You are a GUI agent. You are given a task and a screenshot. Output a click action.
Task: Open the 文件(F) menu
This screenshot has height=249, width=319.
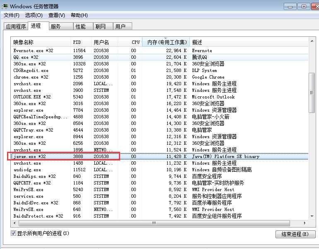click(12, 15)
